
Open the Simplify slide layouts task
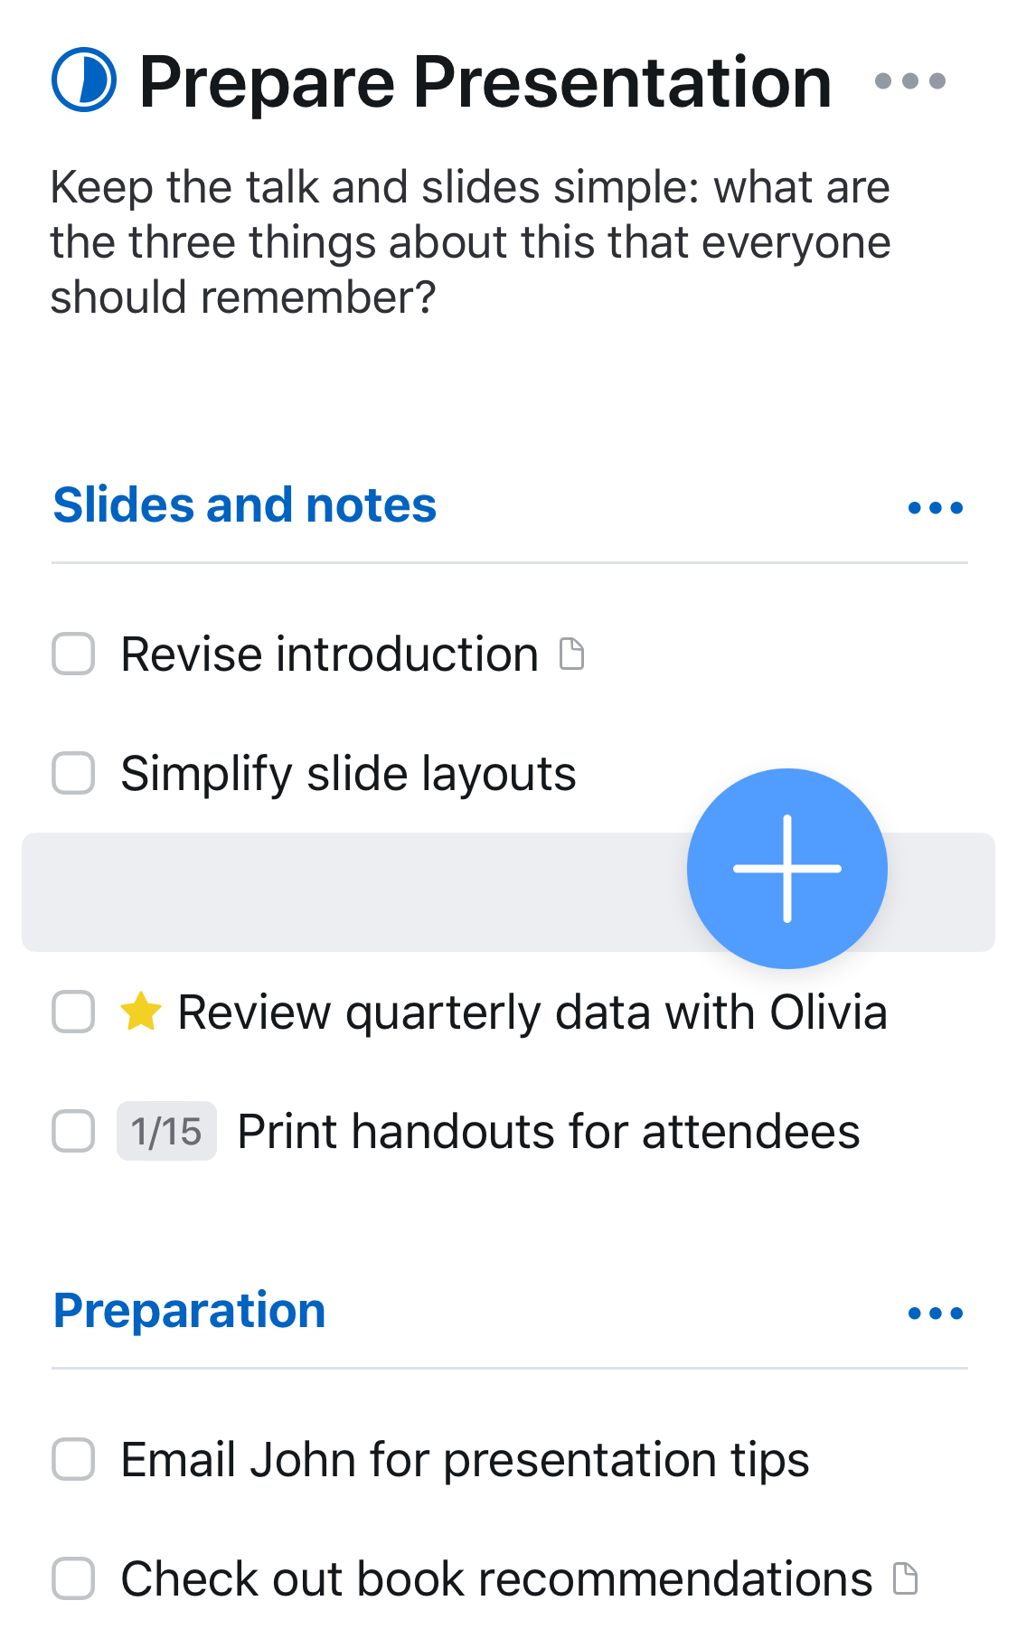click(348, 774)
